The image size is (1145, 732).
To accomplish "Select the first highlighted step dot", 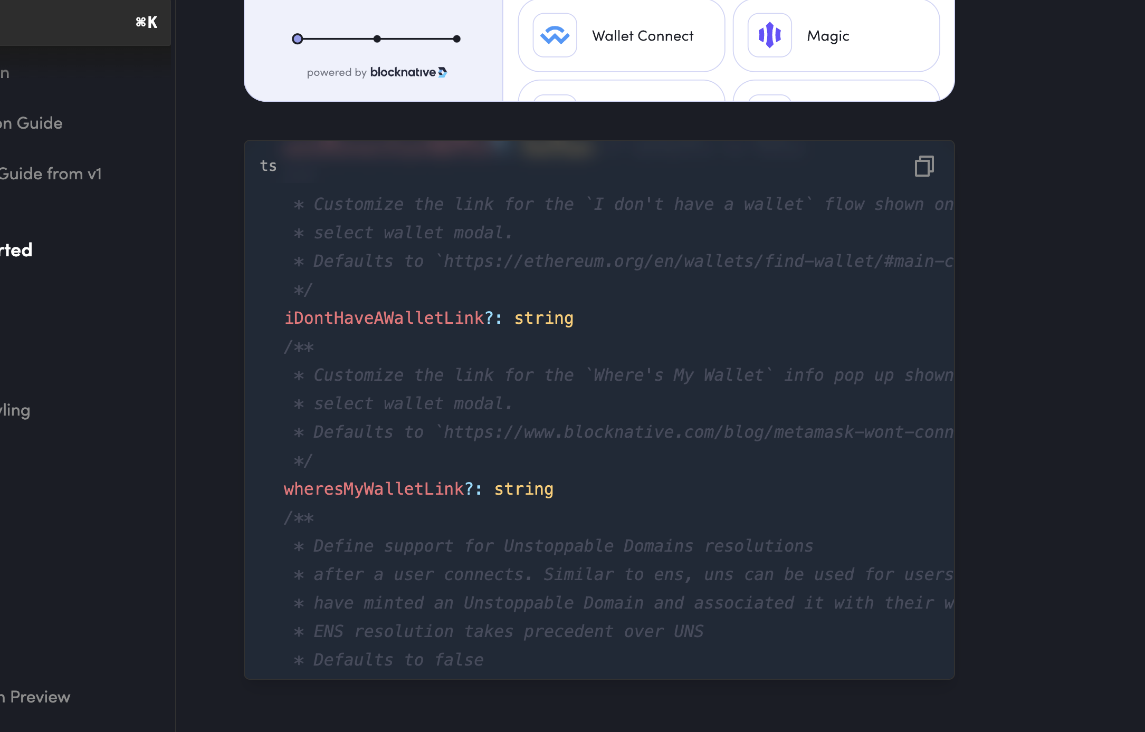I will coord(298,38).
